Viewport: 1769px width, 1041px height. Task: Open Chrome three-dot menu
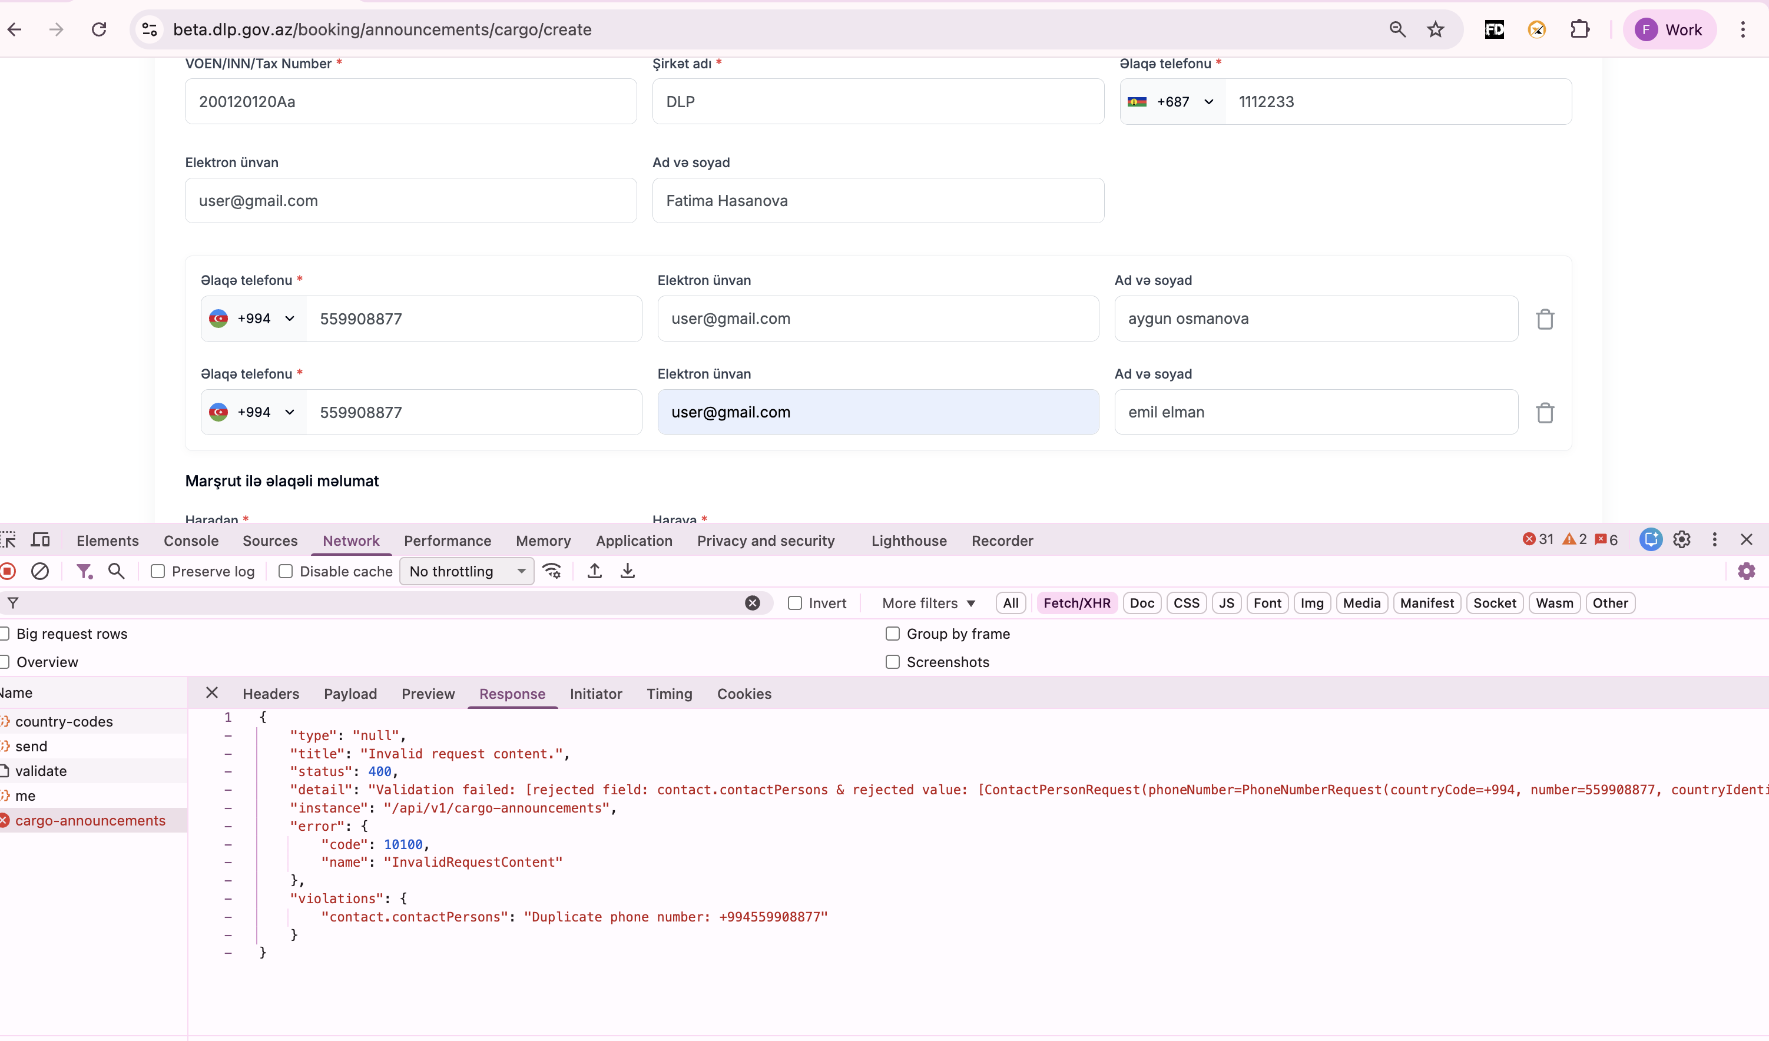point(1743,29)
